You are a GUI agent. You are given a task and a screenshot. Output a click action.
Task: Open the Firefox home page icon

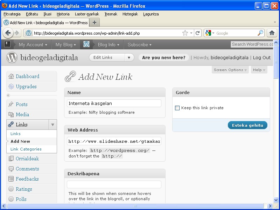click(272, 33)
